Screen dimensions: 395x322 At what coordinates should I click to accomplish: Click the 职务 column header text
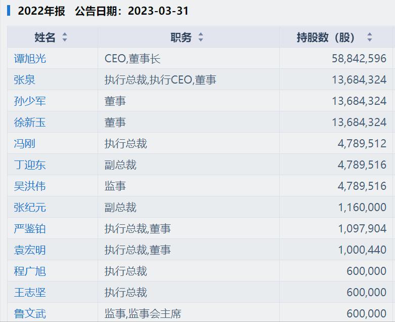(181, 37)
